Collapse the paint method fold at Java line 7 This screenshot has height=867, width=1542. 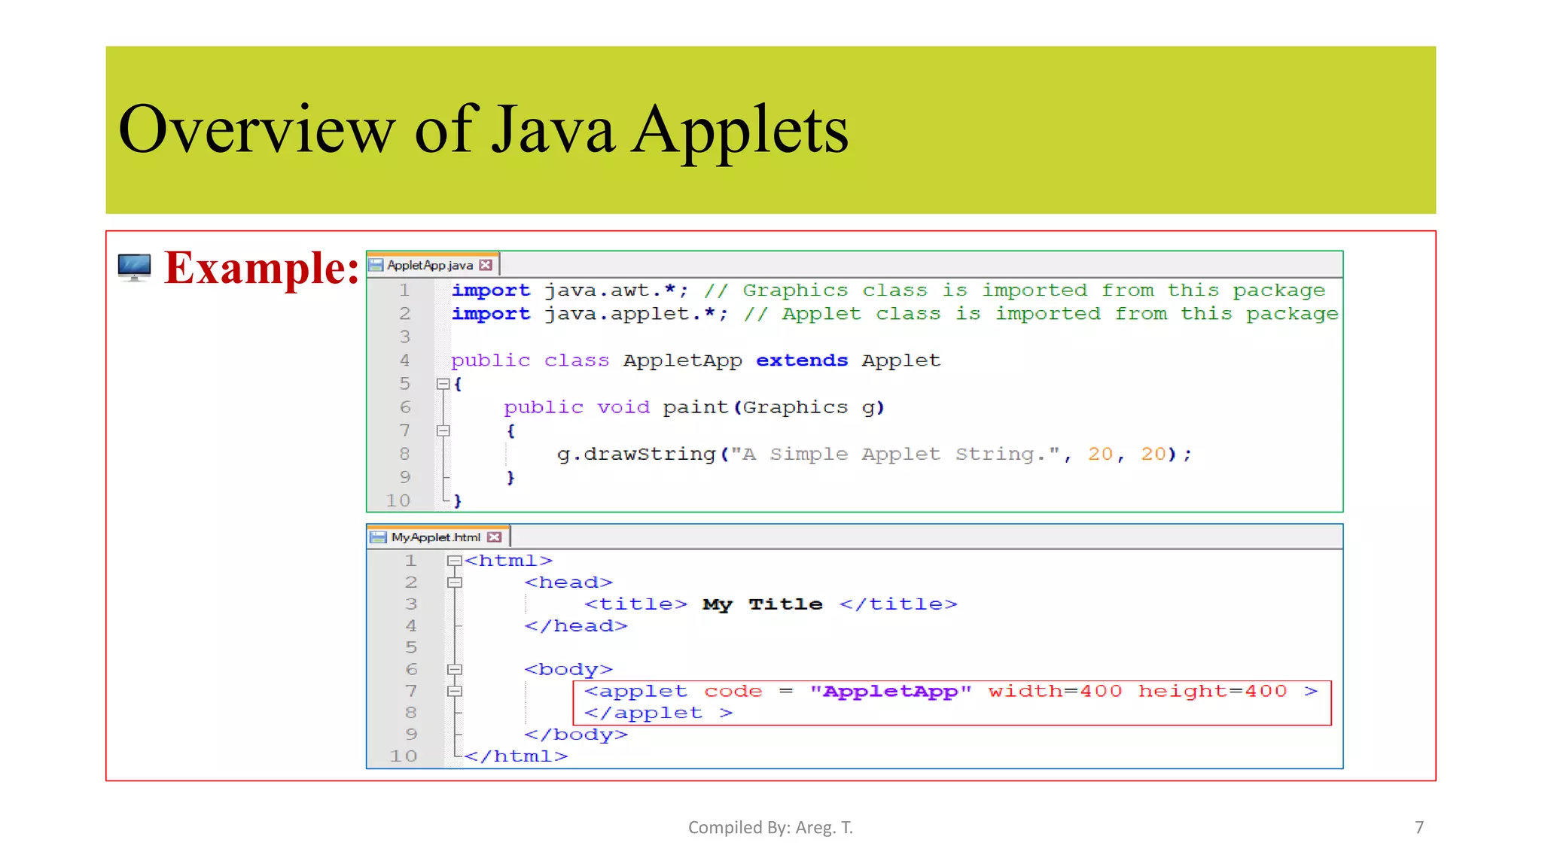443,430
